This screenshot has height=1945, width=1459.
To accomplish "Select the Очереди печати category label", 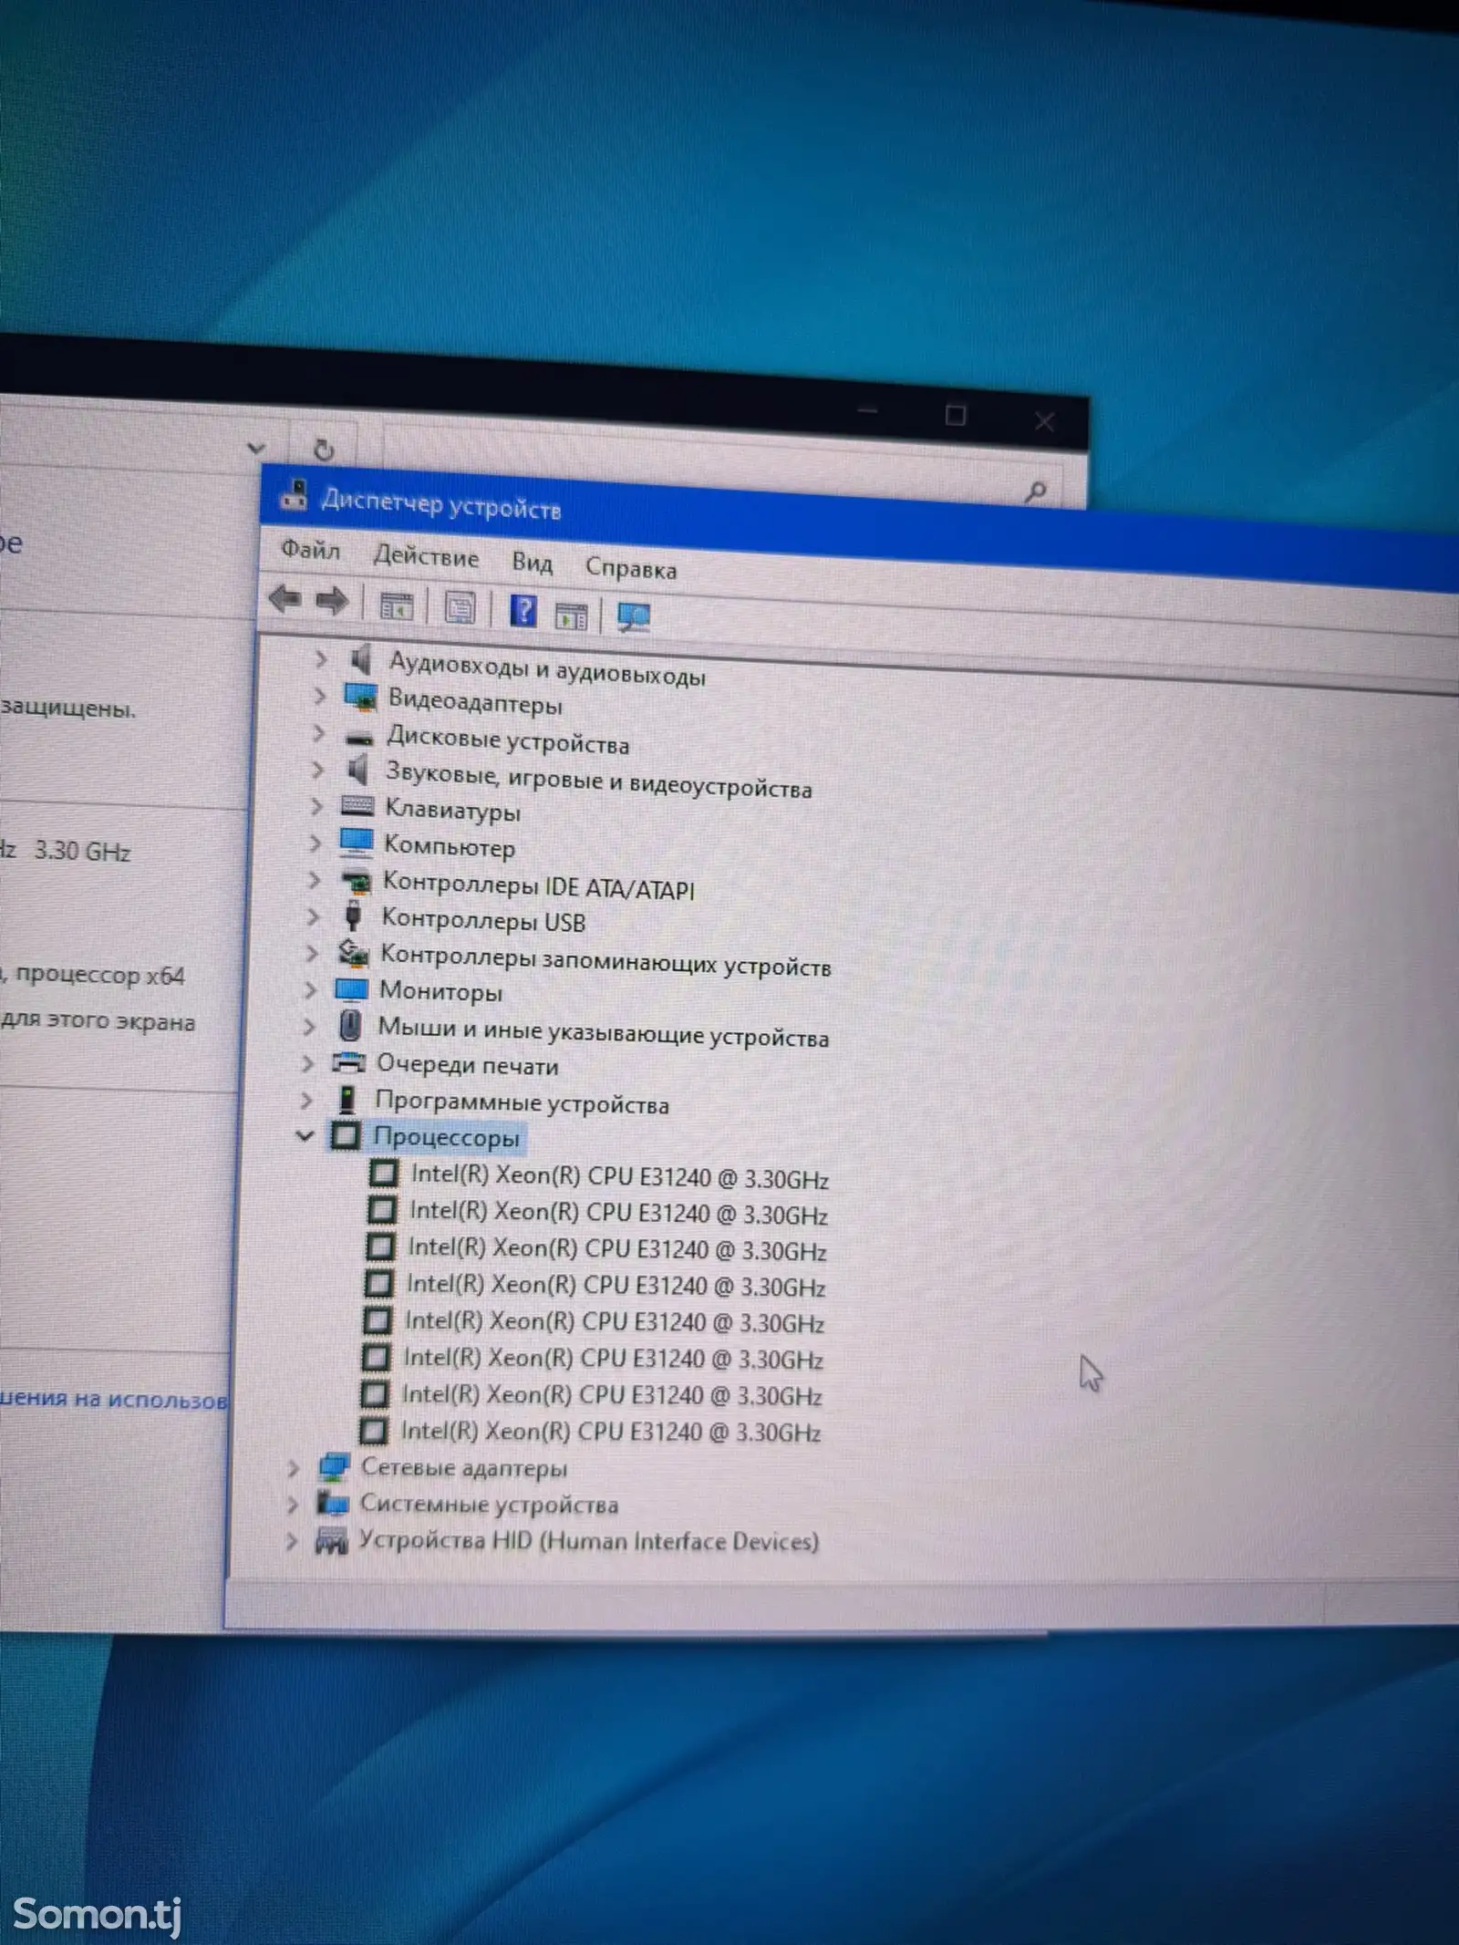I will 467,1064.
